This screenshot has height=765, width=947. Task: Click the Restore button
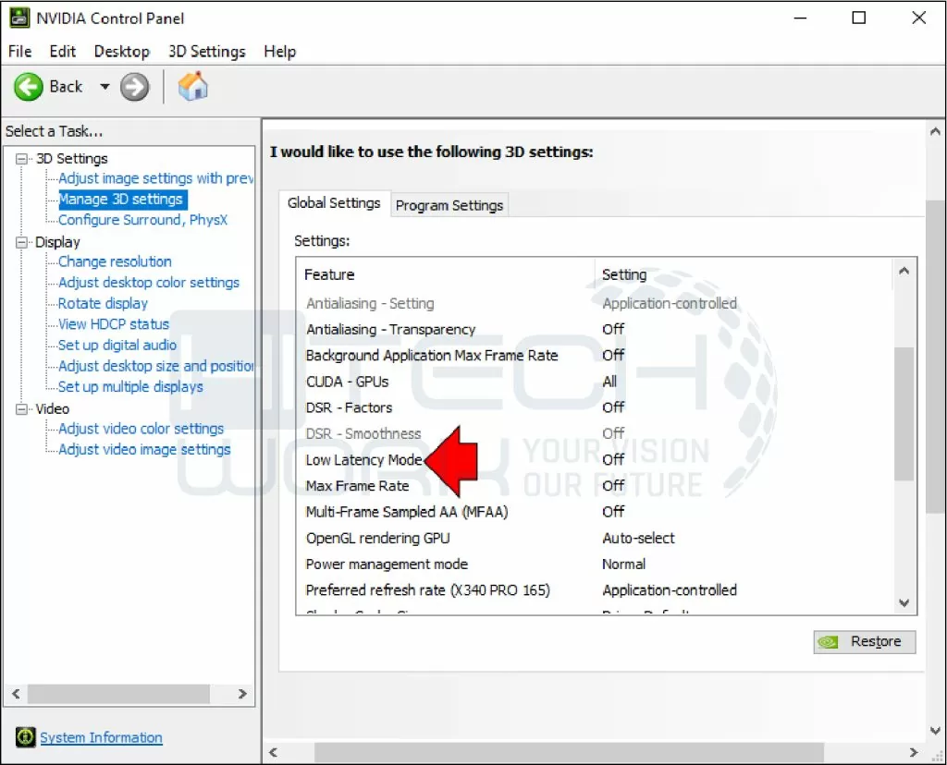point(865,641)
